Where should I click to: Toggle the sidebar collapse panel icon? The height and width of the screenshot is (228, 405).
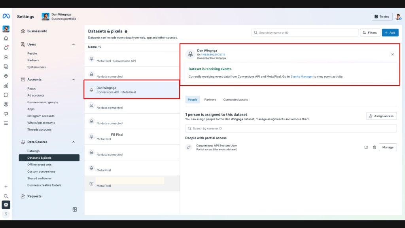(x=75, y=209)
